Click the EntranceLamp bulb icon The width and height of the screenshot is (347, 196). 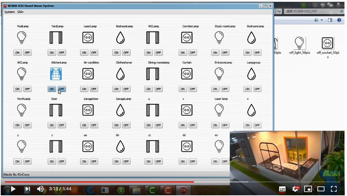(219, 74)
